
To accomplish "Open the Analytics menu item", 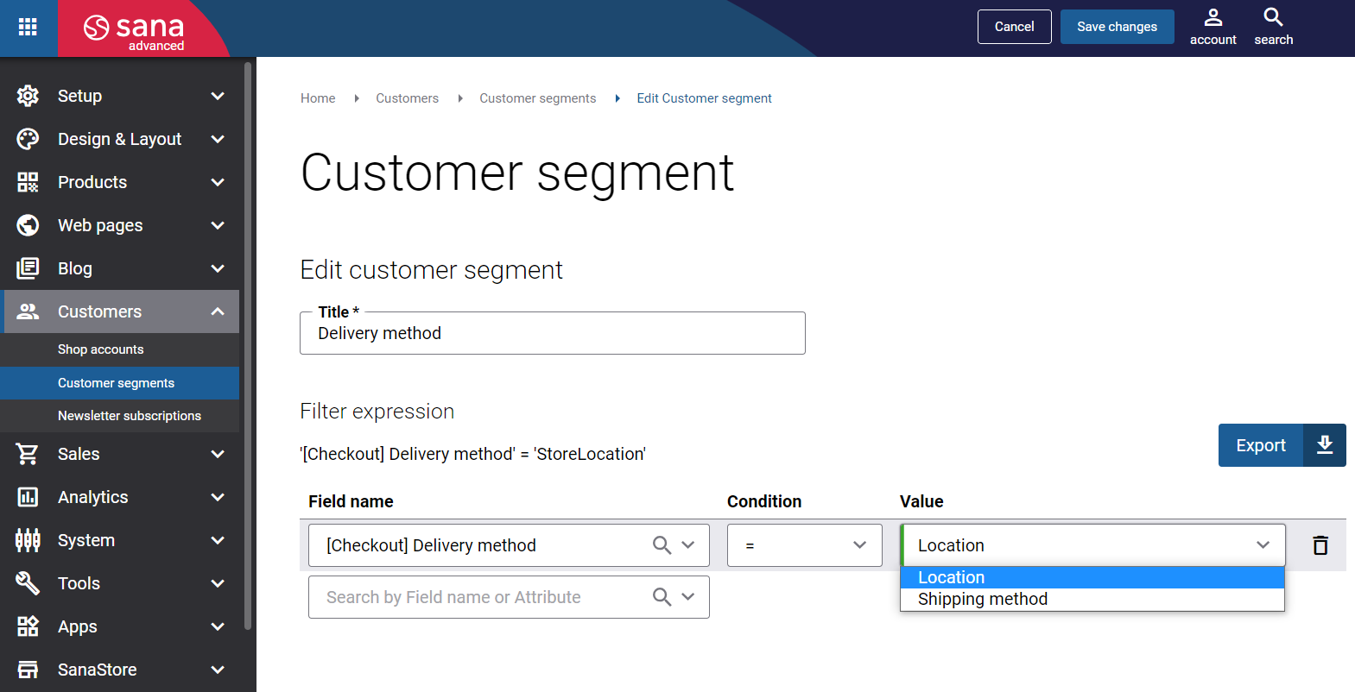I will [120, 497].
